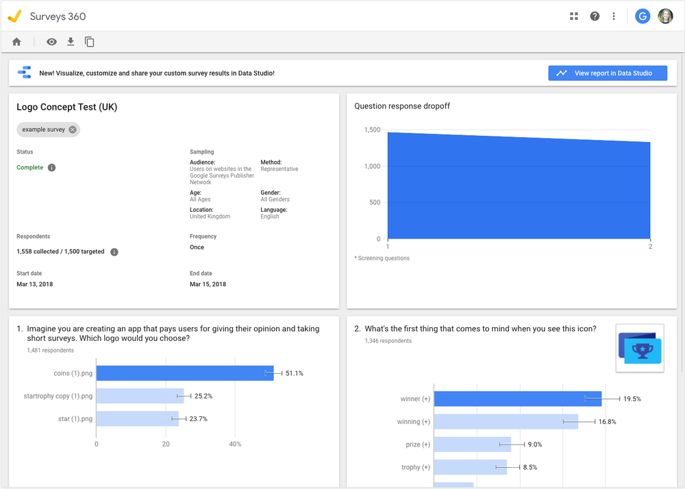Go to the home page icon
This screenshot has height=489, width=685.
click(16, 42)
